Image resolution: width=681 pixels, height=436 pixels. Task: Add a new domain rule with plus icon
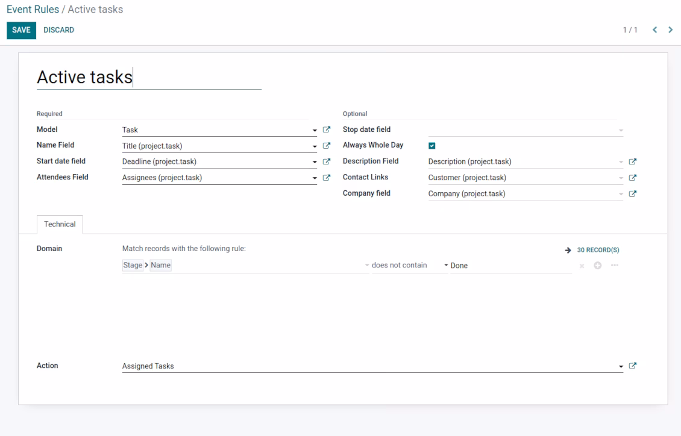(598, 266)
